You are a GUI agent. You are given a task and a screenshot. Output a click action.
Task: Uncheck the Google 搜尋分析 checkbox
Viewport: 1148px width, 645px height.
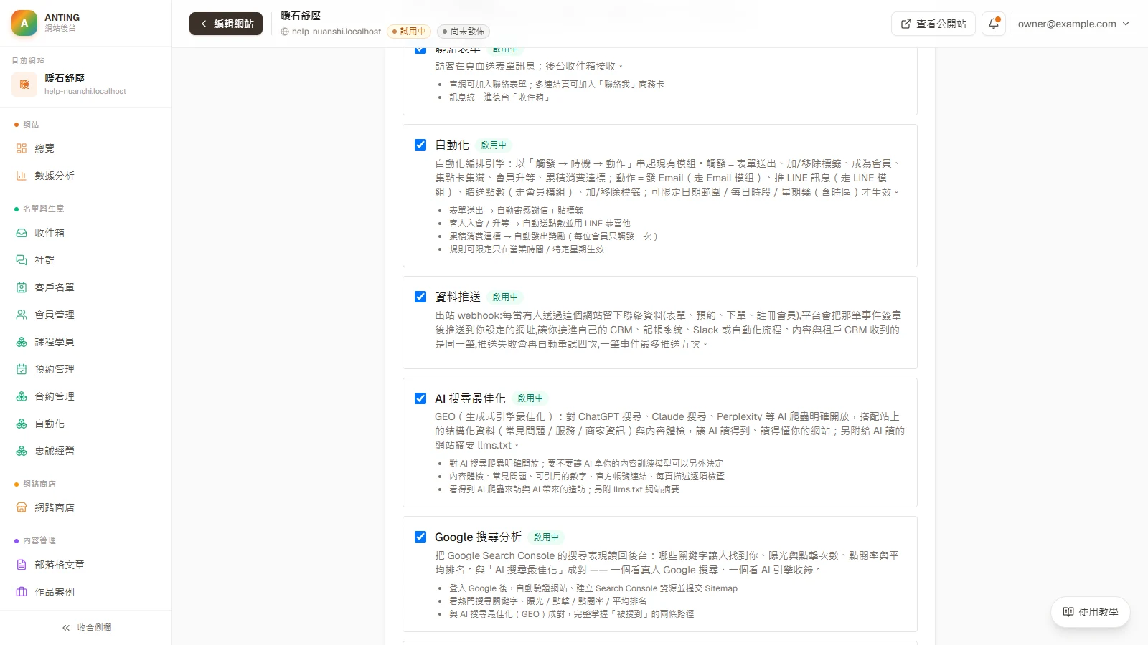click(420, 537)
